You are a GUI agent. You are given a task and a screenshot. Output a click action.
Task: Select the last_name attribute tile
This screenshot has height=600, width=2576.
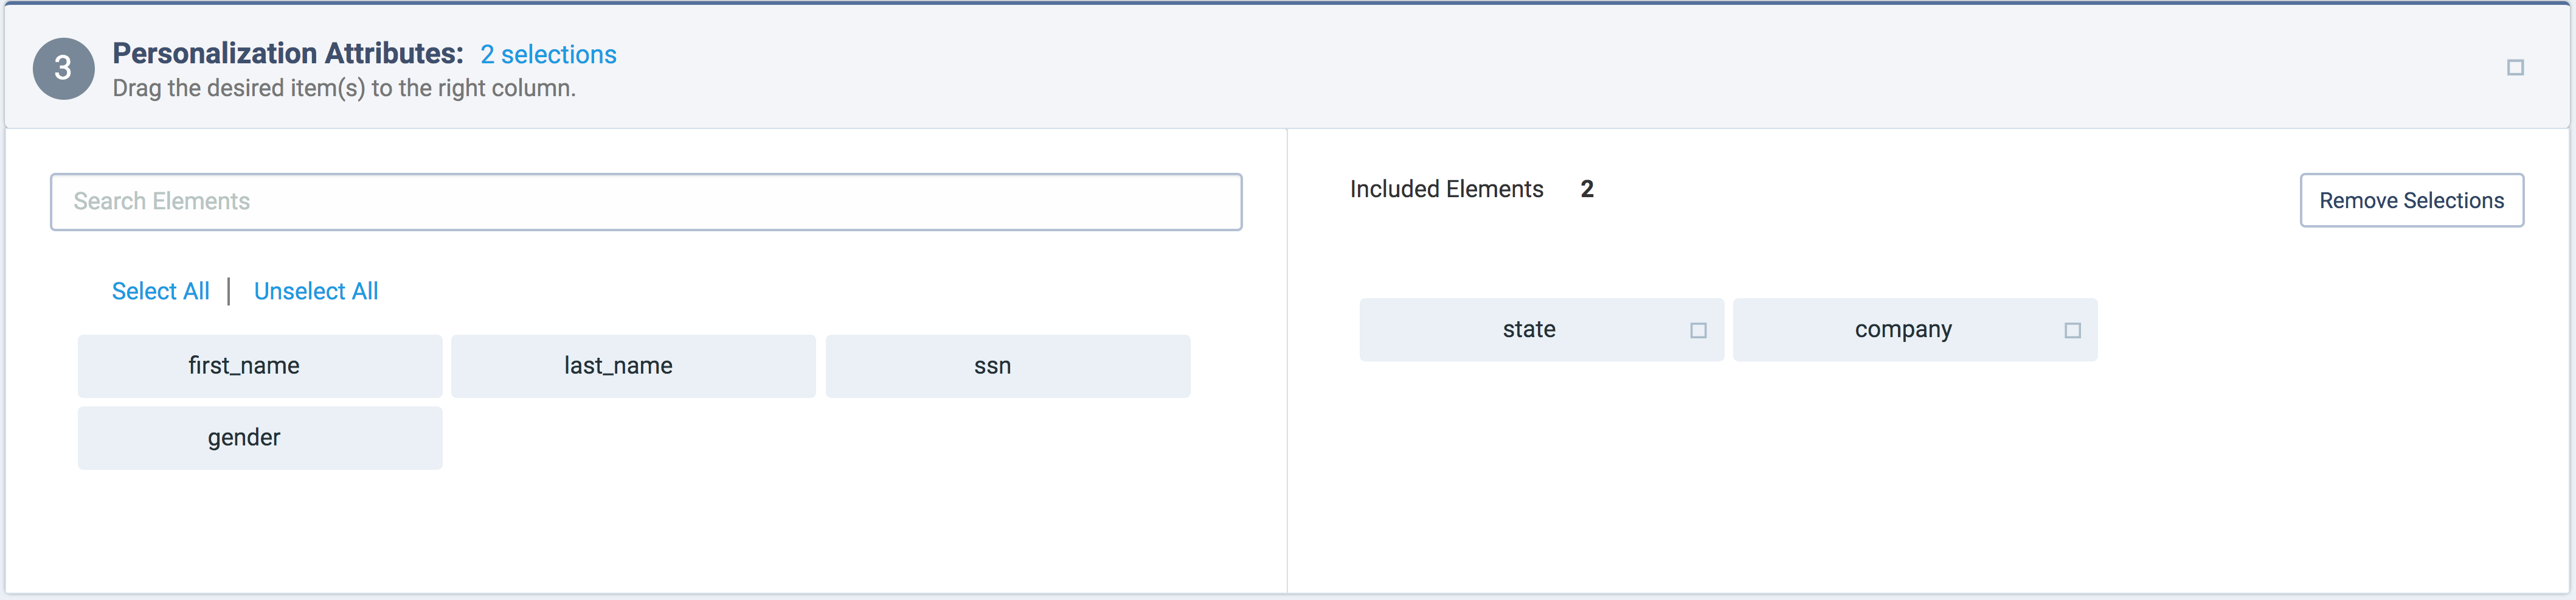633,366
